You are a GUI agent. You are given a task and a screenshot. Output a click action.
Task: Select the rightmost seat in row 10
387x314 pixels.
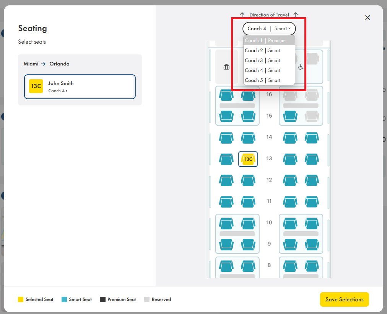click(312, 223)
